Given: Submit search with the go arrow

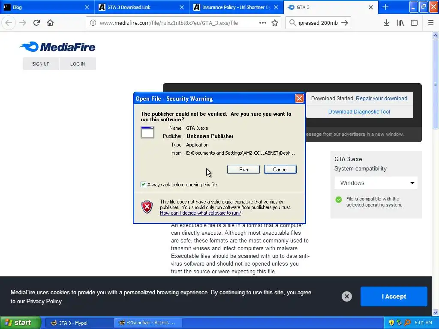Looking at the screenshot, I should pos(345,23).
